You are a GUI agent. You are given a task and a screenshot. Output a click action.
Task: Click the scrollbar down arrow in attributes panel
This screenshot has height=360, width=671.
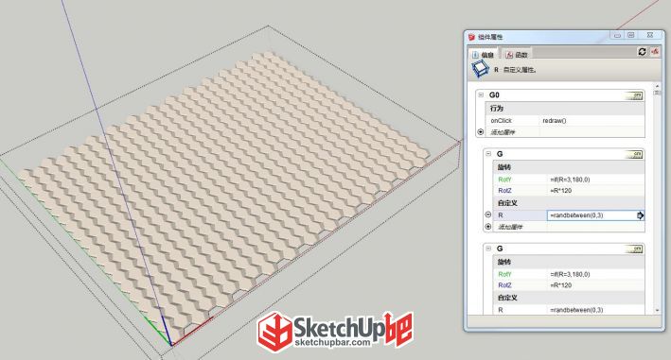(x=658, y=311)
